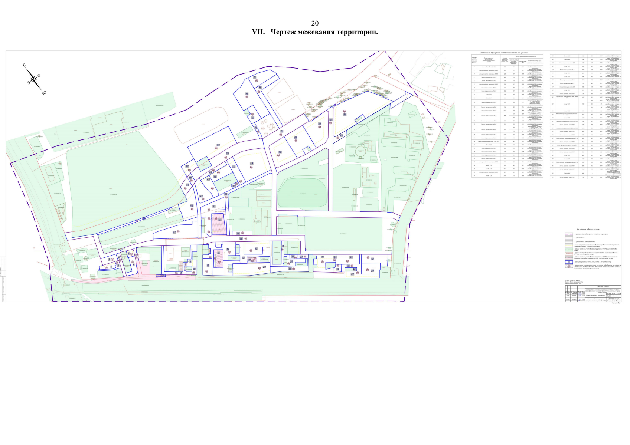Click the compass rose north arrow symbol

tap(34, 79)
